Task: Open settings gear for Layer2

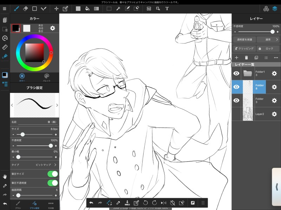Action: pos(274,114)
